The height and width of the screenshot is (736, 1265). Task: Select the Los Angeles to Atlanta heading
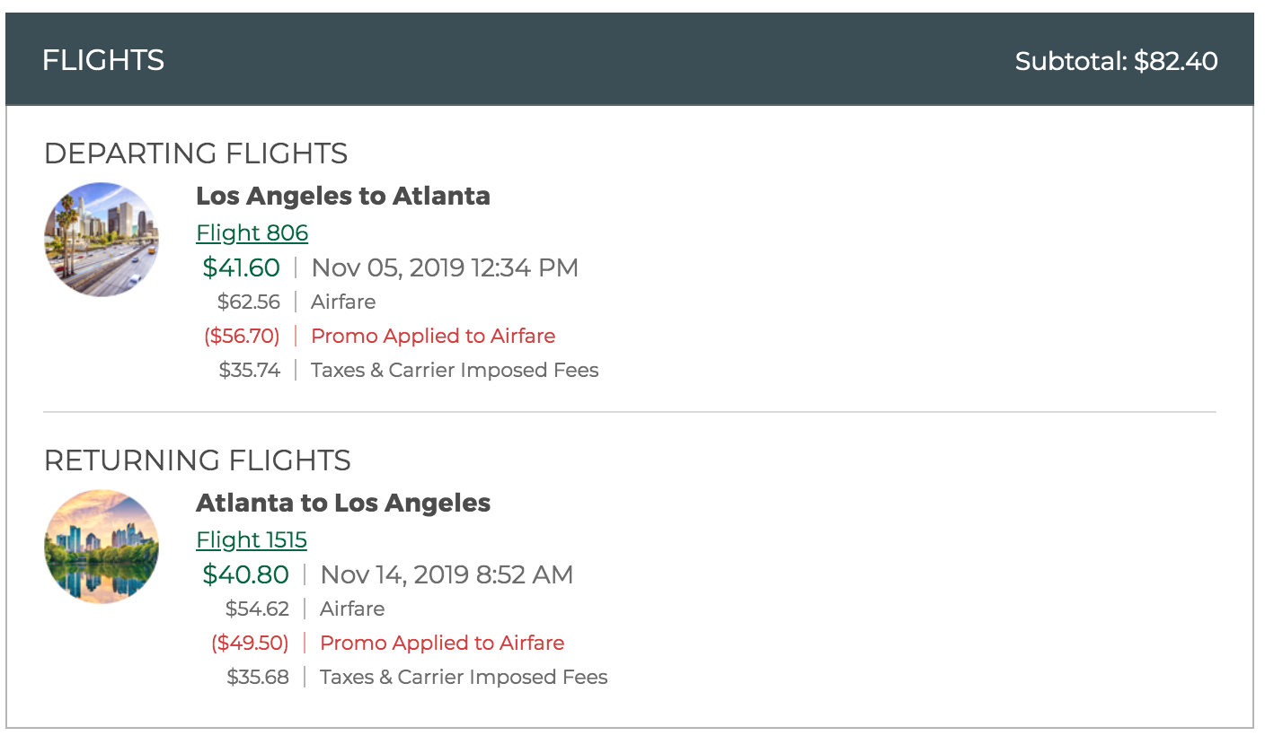tap(343, 196)
